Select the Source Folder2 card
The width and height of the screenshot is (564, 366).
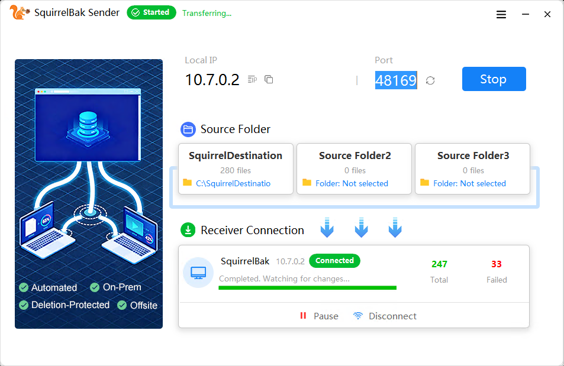click(x=354, y=169)
